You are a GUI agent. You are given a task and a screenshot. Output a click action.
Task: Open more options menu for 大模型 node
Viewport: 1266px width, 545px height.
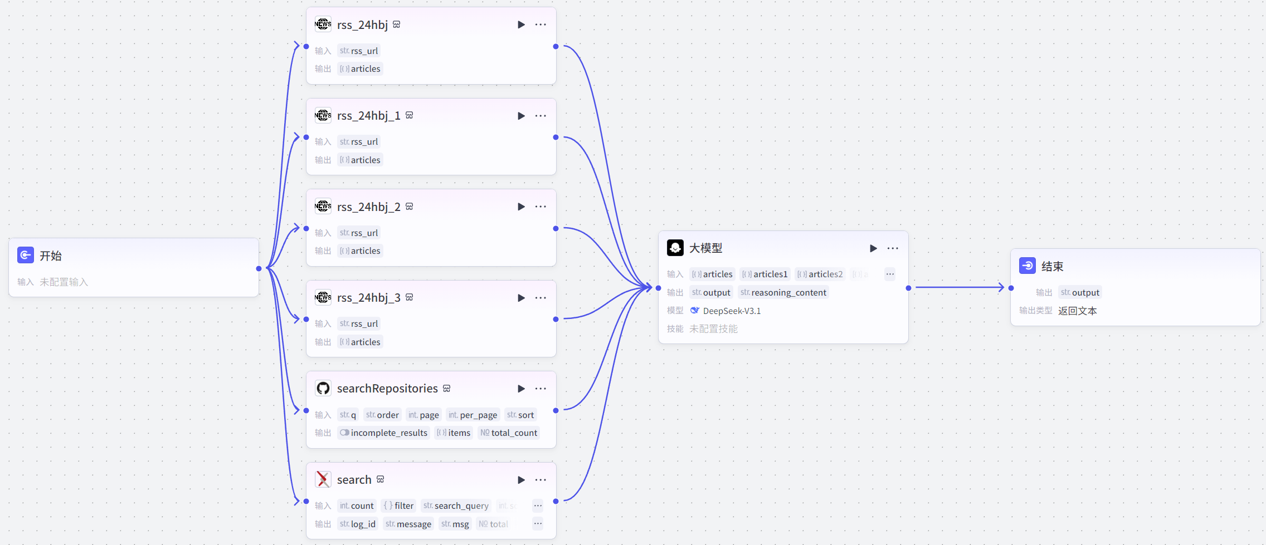coord(893,248)
